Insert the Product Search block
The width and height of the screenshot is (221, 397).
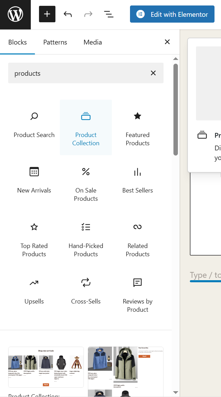click(x=34, y=125)
